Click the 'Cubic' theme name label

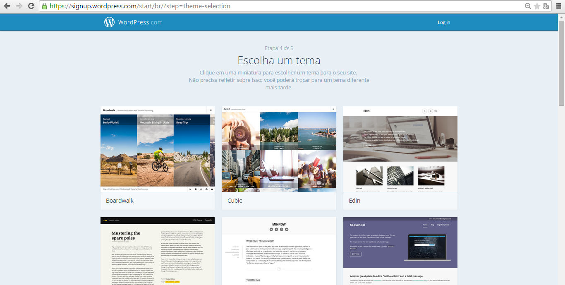click(235, 201)
